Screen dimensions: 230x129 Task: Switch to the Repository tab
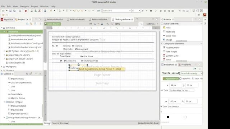tap(7, 19)
